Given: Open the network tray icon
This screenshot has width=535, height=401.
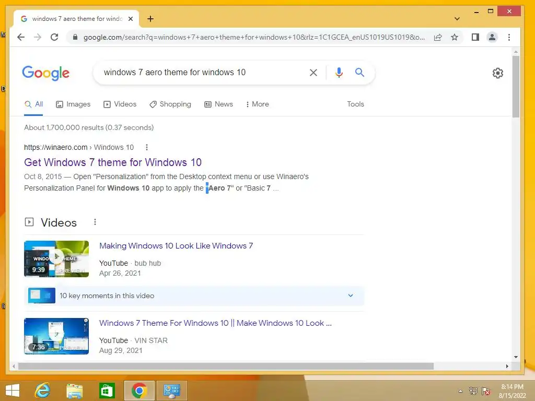Looking at the screenshot, I should [x=473, y=391].
